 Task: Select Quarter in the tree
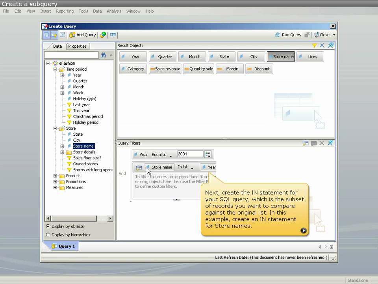pyautogui.click(x=80, y=81)
